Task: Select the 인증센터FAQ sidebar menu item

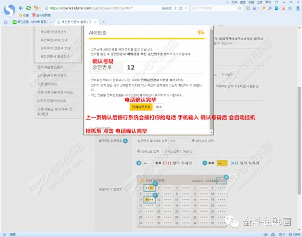Action: click(47, 84)
